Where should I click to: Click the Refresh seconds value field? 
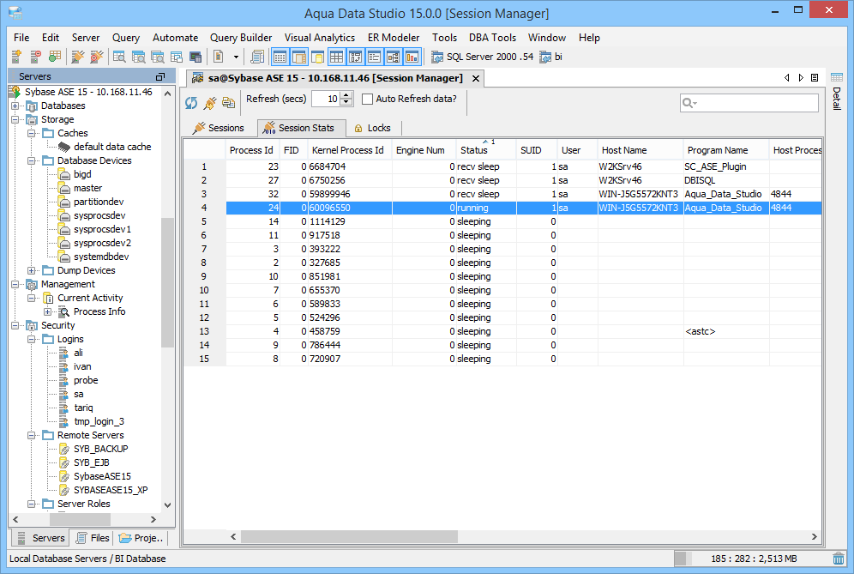click(326, 100)
